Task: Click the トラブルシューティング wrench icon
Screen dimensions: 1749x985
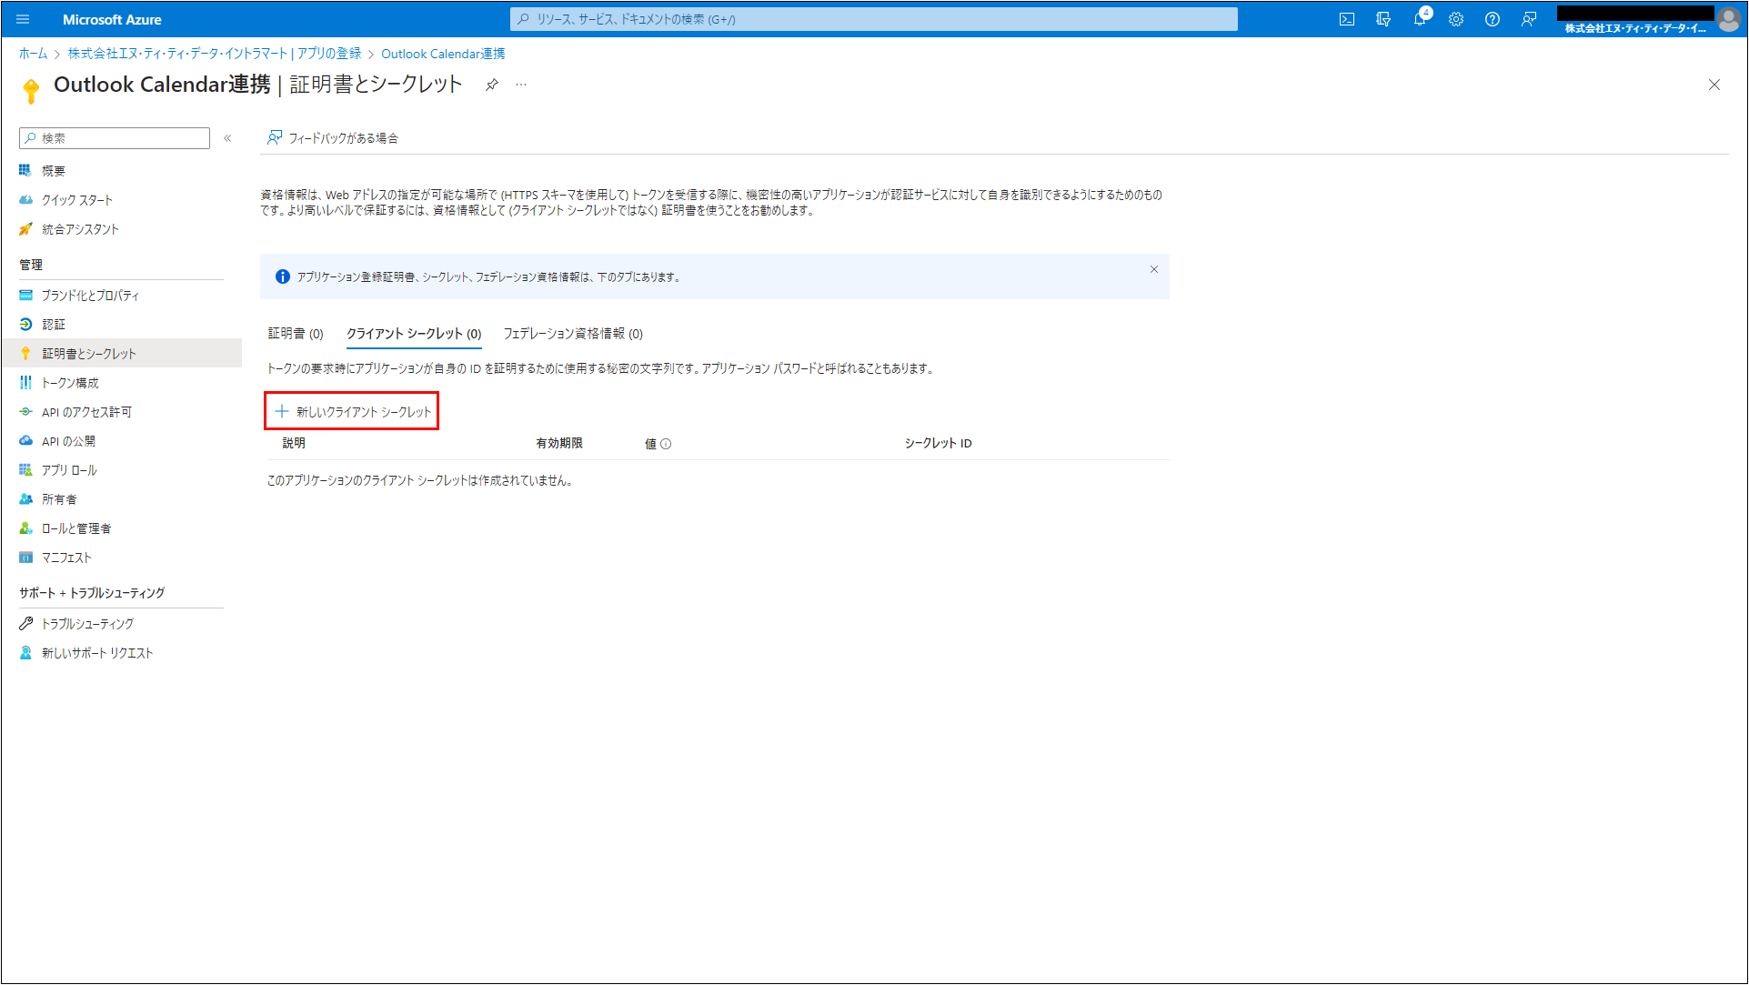Action: click(25, 623)
